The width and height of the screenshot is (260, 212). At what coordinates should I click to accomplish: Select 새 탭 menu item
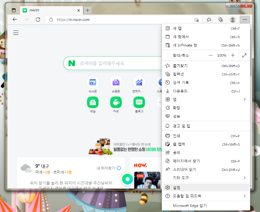(206, 28)
